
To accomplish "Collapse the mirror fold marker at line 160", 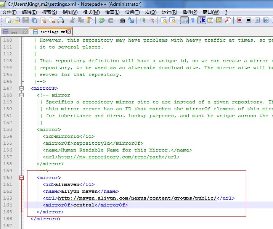I will coord(22,177).
